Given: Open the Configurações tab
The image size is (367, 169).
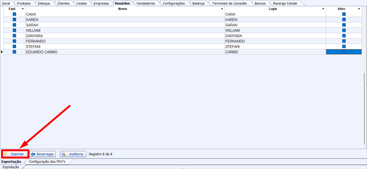Looking at the screenshot, I should (x=174, y=3).
